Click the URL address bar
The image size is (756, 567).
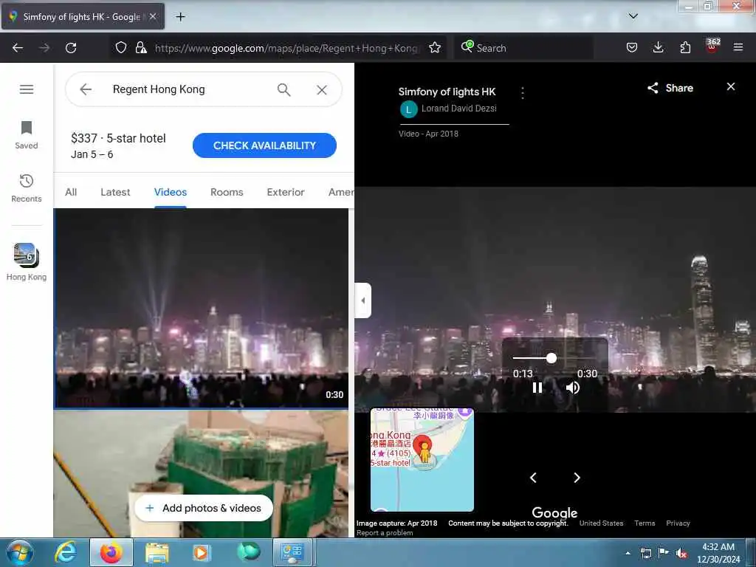point(286,48)
